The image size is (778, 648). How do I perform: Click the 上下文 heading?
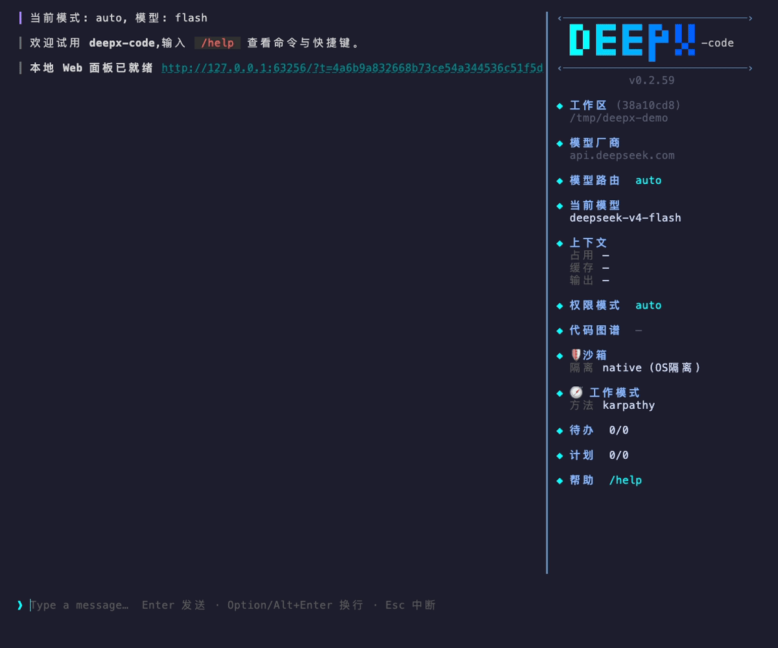click(588, 242)
